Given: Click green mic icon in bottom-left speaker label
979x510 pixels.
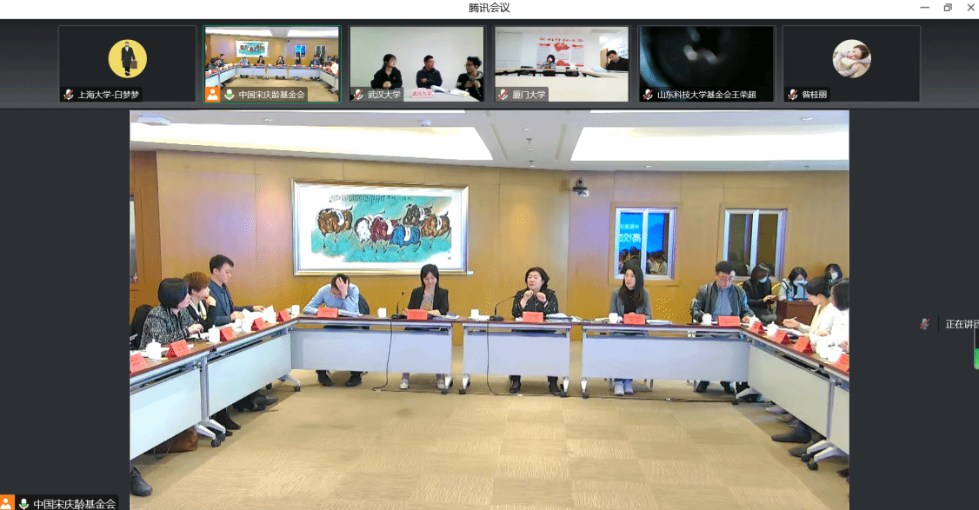Looking at the screenshot, I should coord(23,504).
